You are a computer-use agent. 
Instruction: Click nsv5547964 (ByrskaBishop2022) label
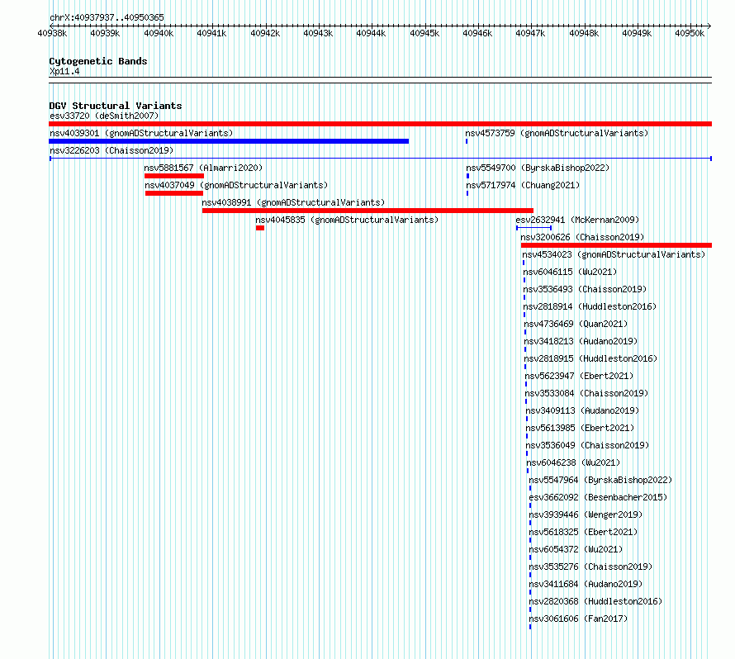pos(600,480)
